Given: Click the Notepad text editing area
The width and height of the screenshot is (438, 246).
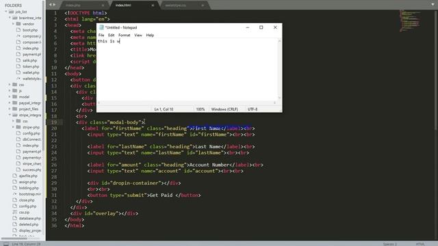Looking at the screenshot, I should pyautogui.click(x=187, y=70).
